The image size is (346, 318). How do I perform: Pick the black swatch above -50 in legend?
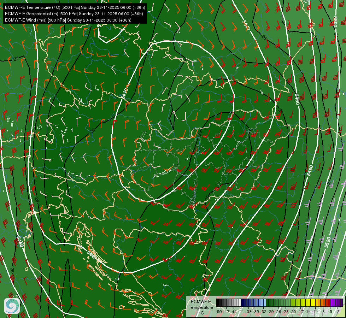tap(218, 302)
